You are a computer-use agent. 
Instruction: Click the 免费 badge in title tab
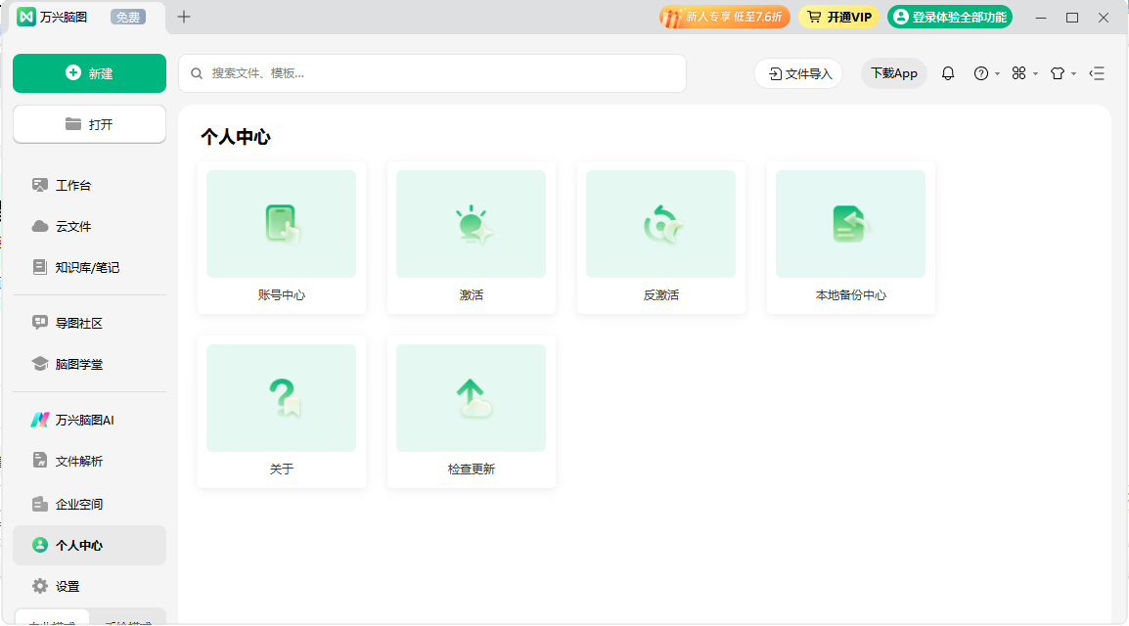(x=128, y=17)
